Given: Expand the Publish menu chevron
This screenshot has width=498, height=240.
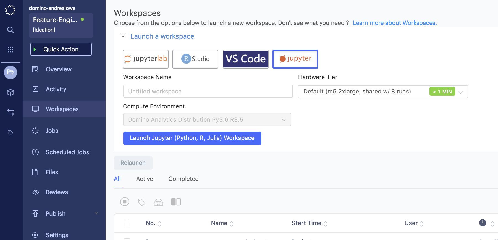Looking at the screenshot, I should tap(96, 213).
